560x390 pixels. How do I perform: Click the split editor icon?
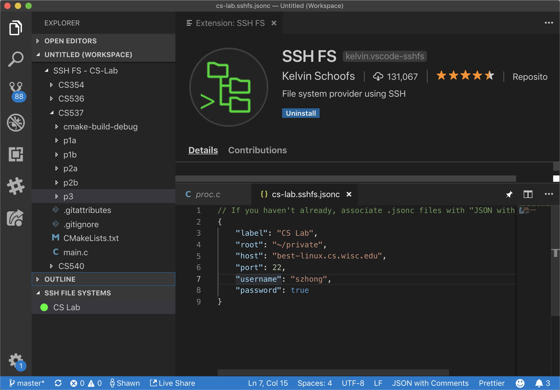point(528,194)
